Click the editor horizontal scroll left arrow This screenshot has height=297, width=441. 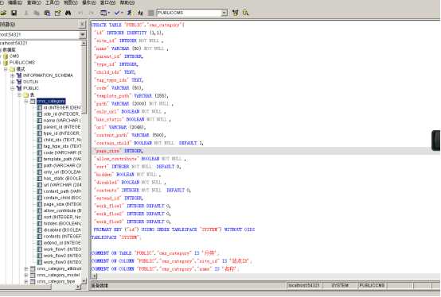tap(95, 276)
